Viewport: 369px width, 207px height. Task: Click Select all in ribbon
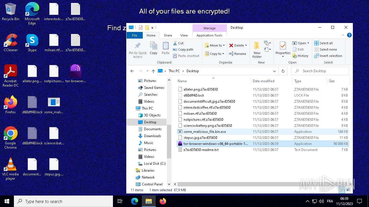click(x=323, y=43)
